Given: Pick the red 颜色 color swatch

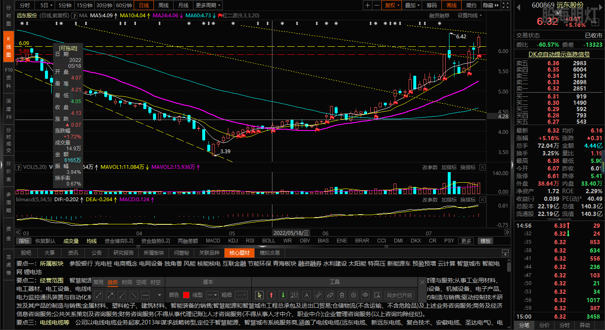Looking at the screenshot, I should pyautogui.click(x=186, y=295).
